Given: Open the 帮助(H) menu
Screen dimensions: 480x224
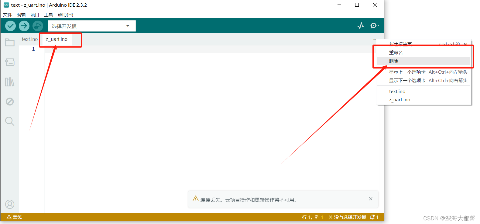Looking at the screenshot, I should click(65, 15).
